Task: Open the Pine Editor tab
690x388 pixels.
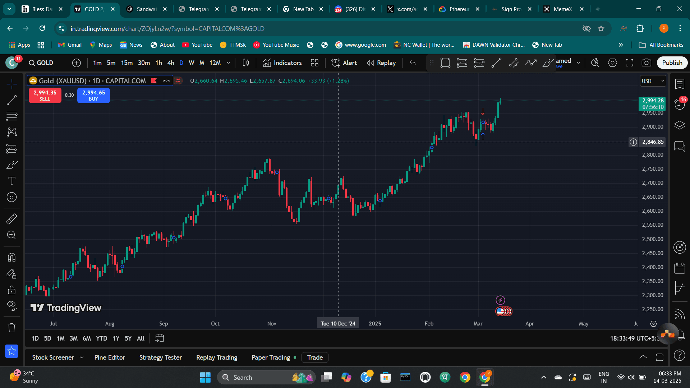Action: point(110,357)
